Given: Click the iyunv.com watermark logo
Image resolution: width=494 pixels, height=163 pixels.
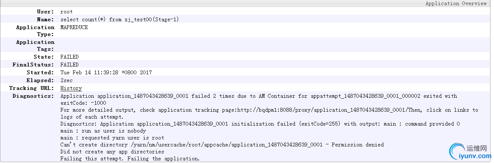Looking at the screenshot, I should (x=470, y=151).
